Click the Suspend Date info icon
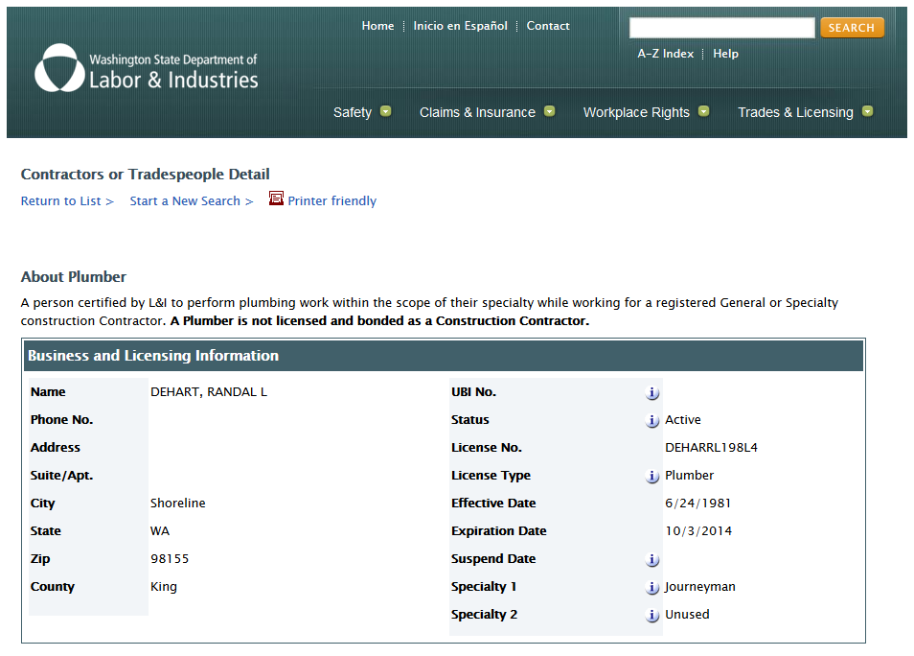Viewport: 914px width, 656px height. 652,560
